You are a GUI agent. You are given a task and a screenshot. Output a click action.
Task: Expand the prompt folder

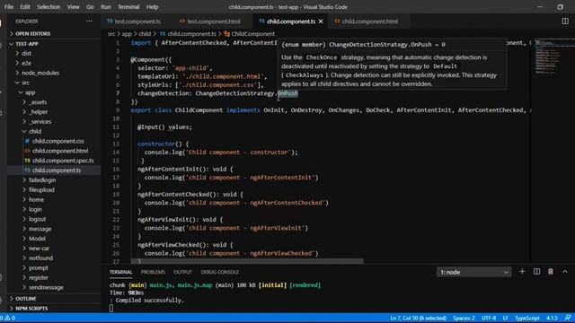tap(54, 267)
